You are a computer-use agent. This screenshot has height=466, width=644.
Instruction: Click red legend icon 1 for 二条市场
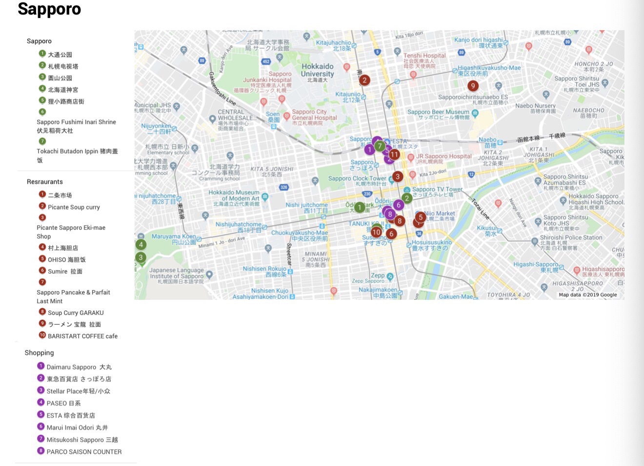tap(42, 194)
